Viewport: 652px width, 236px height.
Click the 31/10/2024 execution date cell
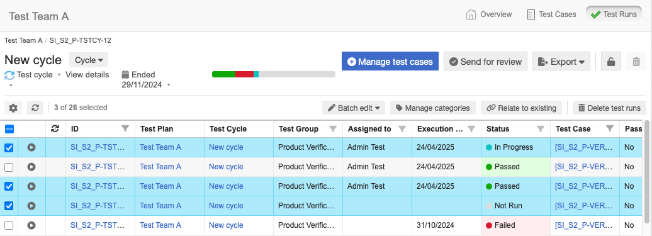click(x=446, y=225)
